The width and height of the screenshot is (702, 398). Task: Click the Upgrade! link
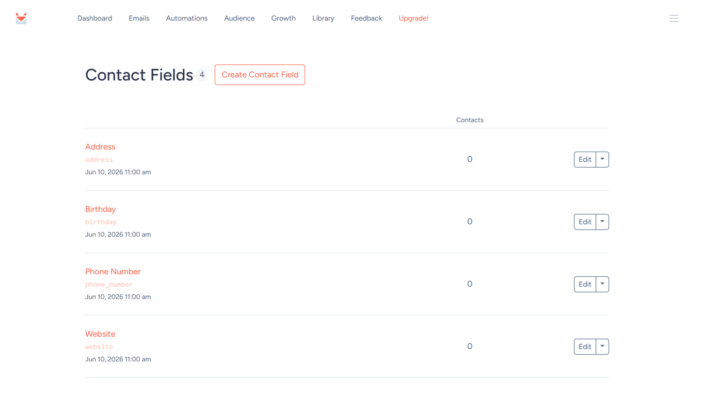(x=413, y=19)
